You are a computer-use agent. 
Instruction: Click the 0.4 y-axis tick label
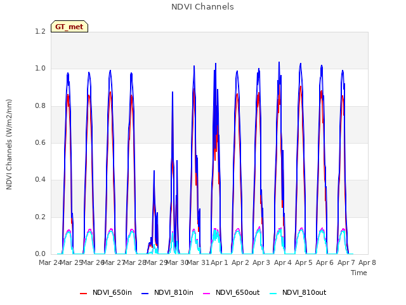(40, 179)
